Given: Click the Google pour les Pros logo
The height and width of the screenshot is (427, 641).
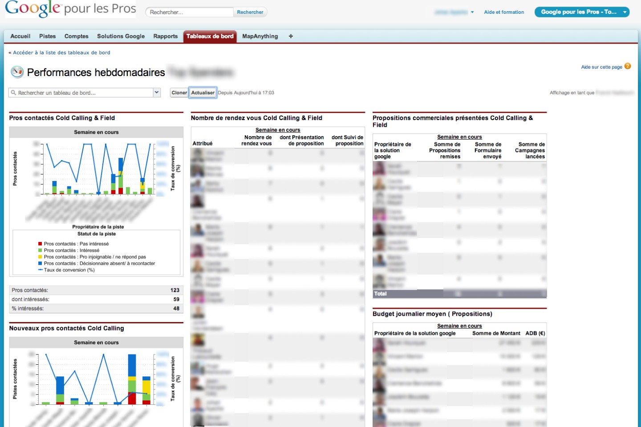Looking at the screenshot, I should click(70, 8).
